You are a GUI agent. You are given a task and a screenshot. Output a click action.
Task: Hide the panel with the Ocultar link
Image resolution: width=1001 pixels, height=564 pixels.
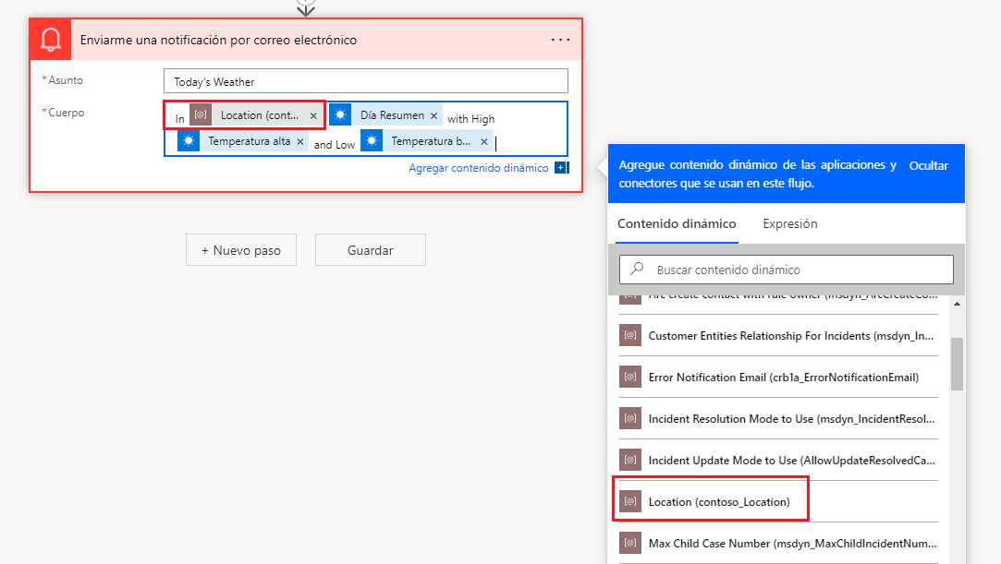click(x=927, y=165)
